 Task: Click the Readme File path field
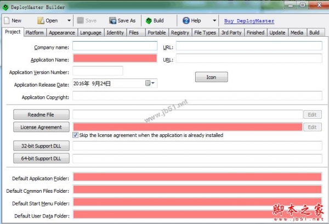(188, 114)
